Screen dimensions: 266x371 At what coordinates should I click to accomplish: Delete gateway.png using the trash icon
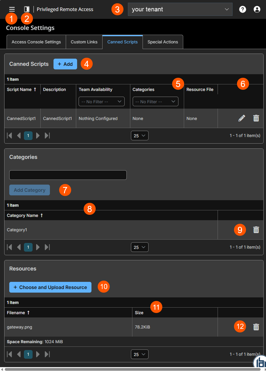256,327
